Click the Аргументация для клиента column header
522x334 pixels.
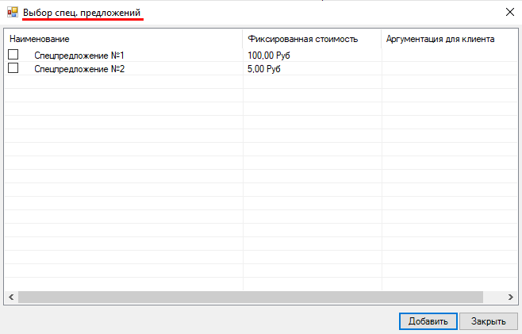coord(440,39)
